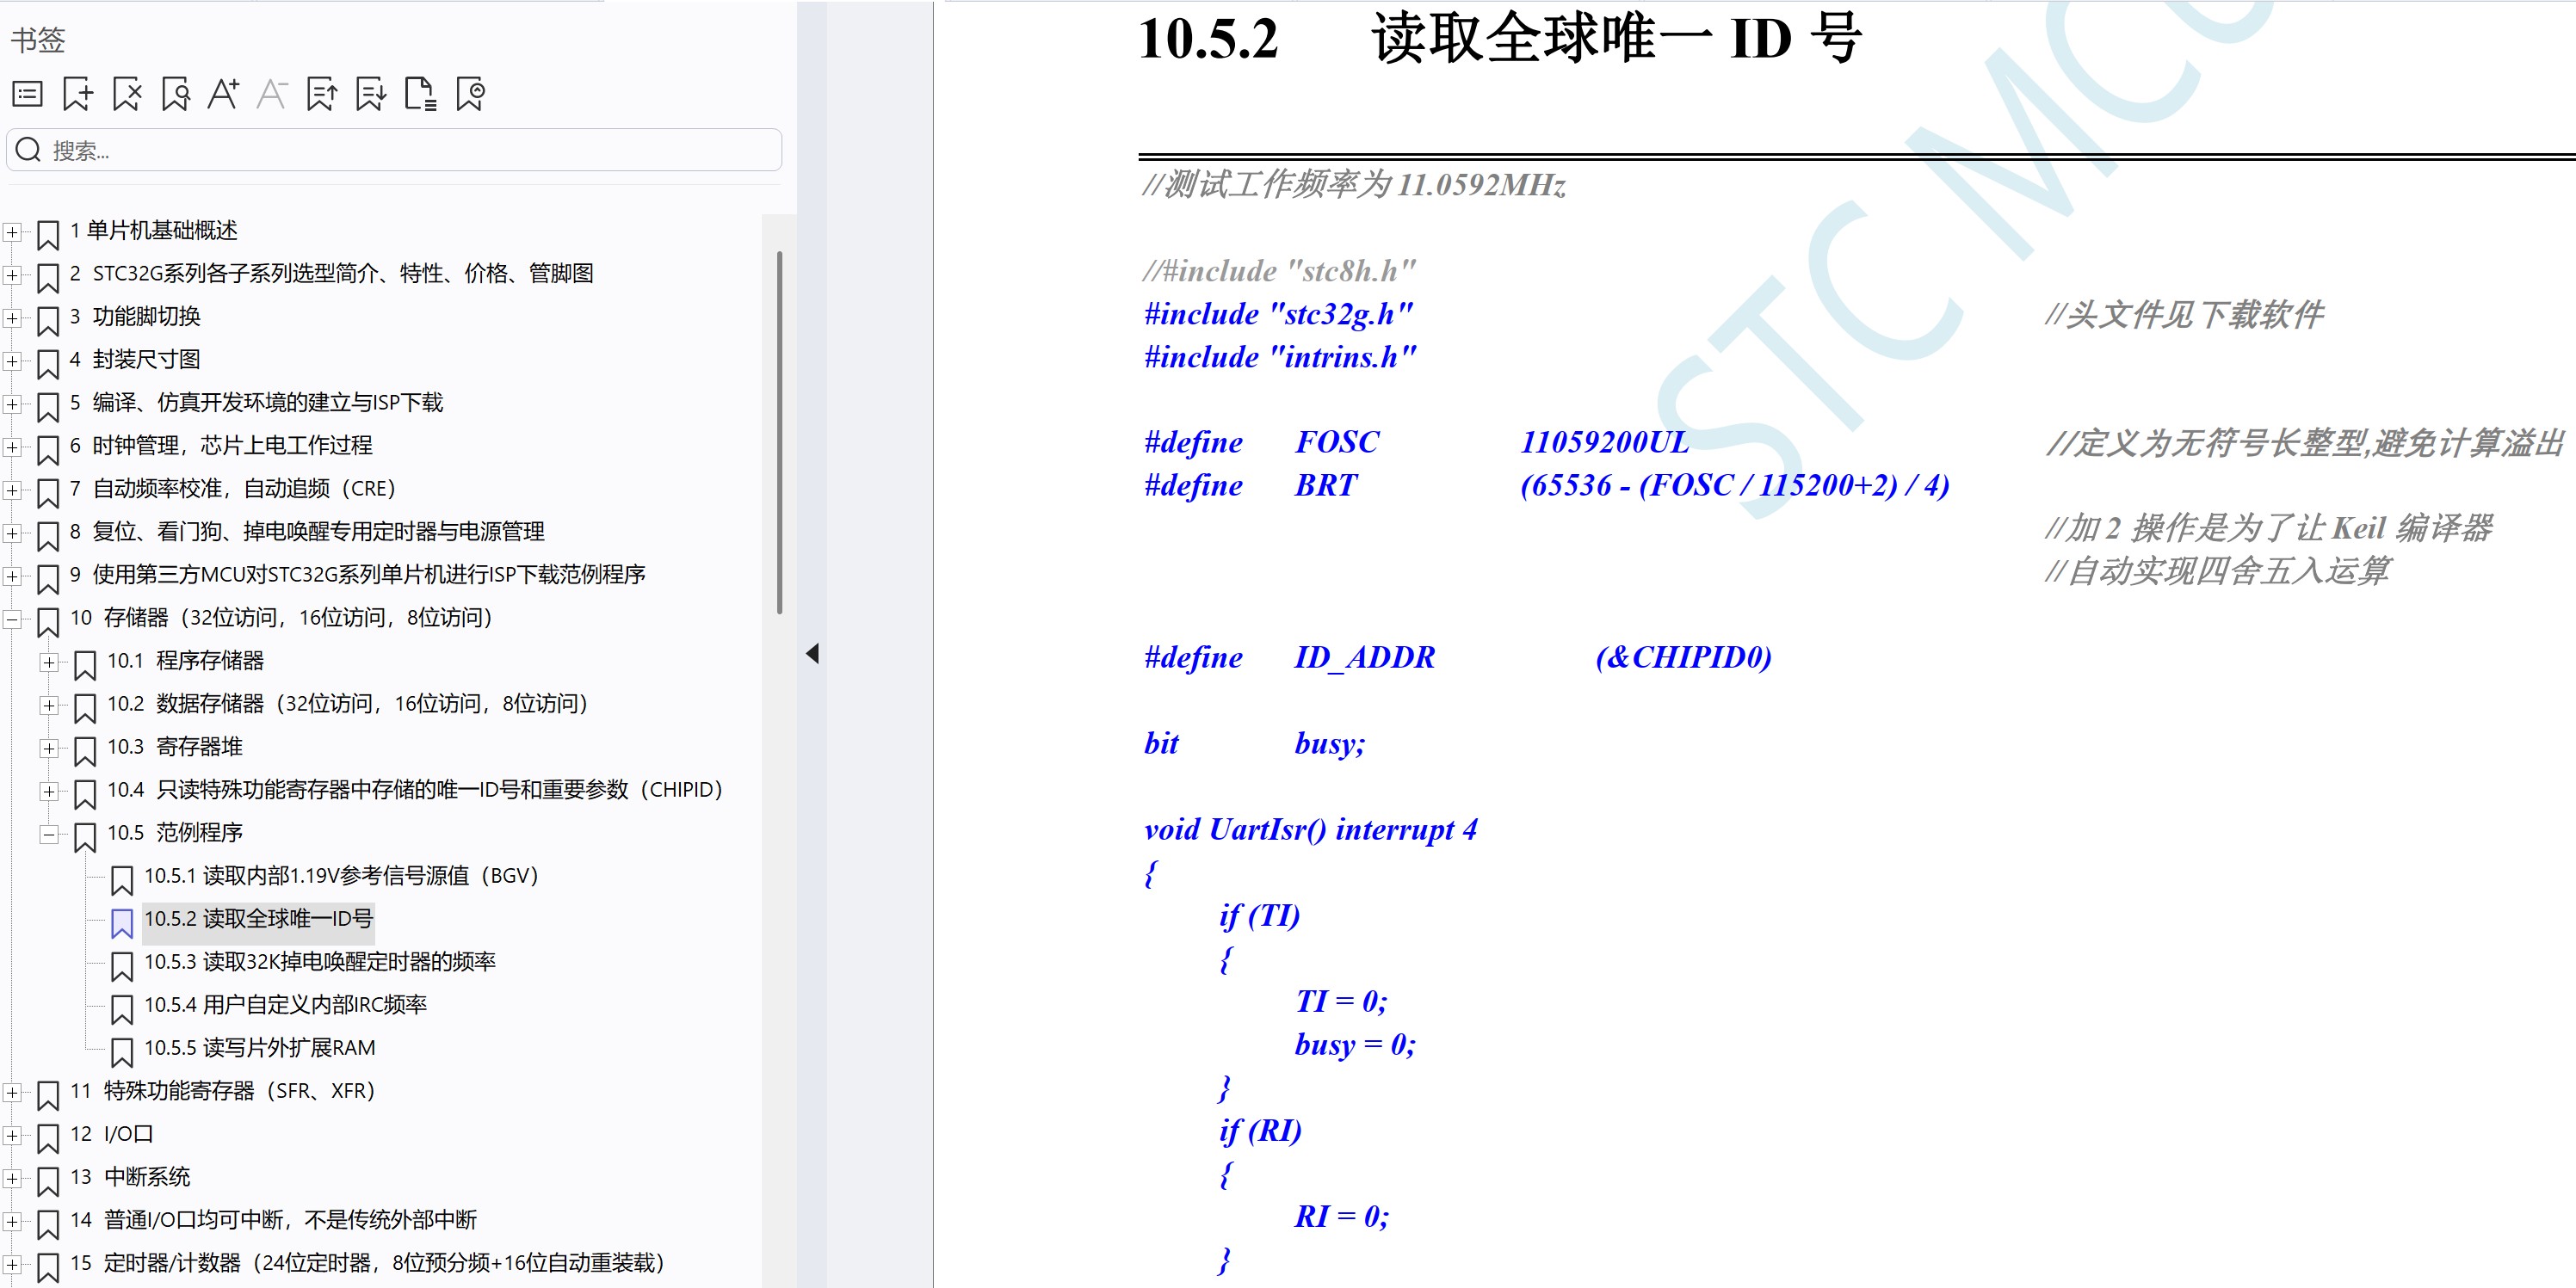Click the 书签 panel title
The width and height of the screenshot is (2576, 1288).
[x=38, y=40]
